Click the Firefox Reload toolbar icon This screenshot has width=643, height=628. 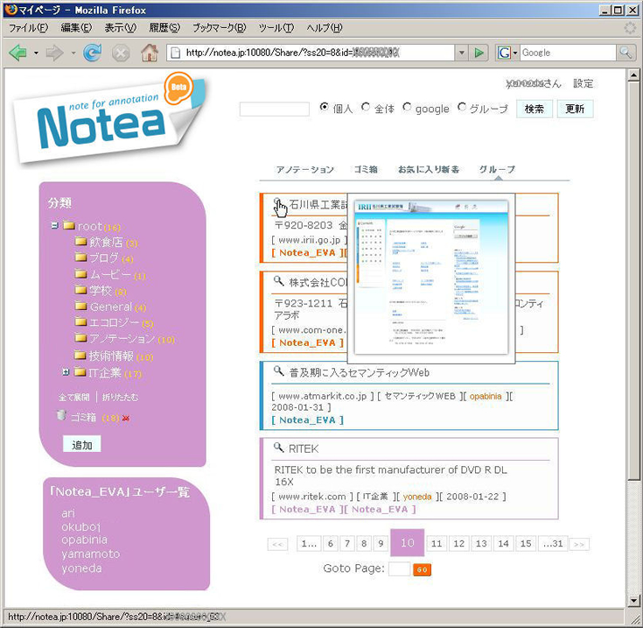tap(92, 53)
